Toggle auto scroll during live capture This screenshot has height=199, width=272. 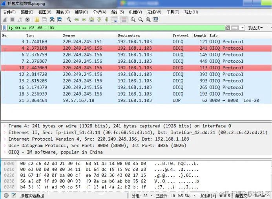point(115,20)
